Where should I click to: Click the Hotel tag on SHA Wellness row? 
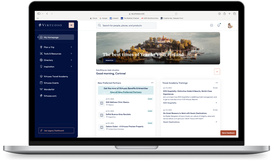tap(150, 99)
